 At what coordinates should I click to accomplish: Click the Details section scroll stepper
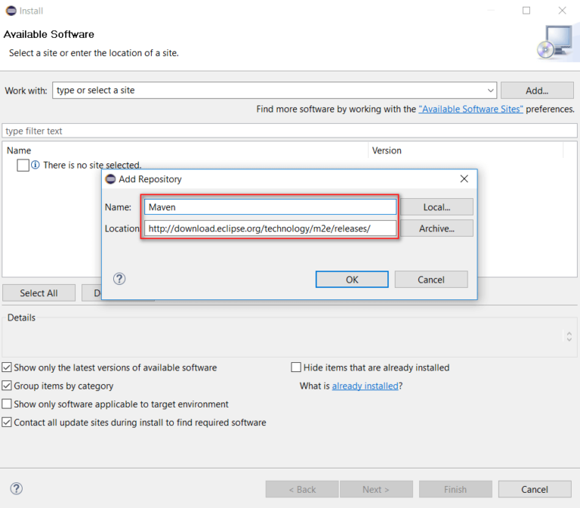569,336
